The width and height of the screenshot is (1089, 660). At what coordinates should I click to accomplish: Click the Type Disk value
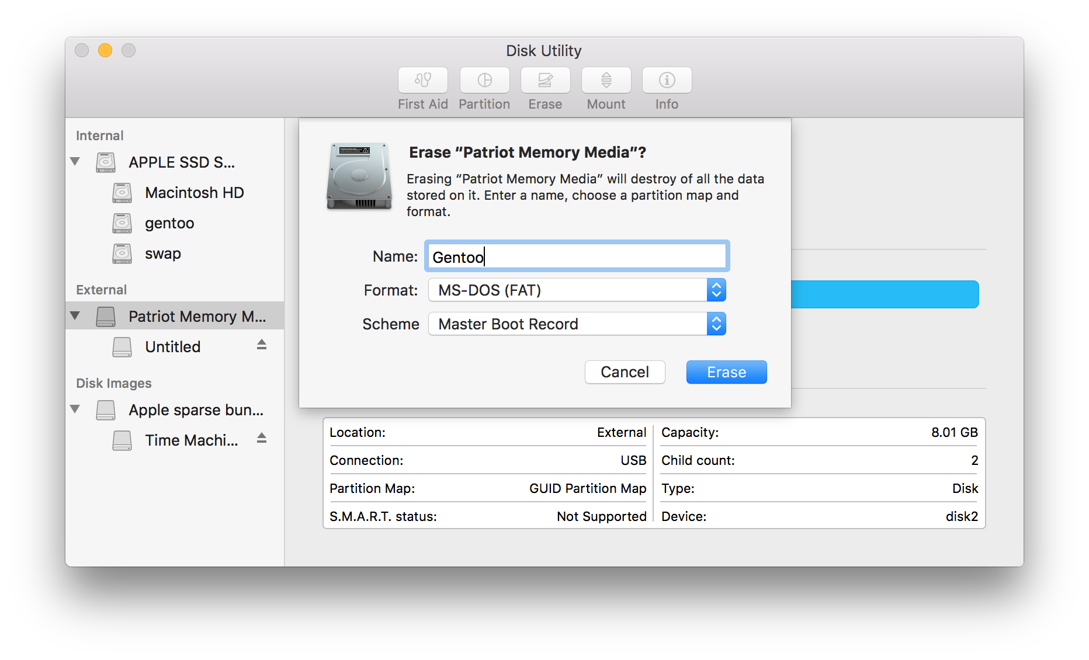point(965,488)
